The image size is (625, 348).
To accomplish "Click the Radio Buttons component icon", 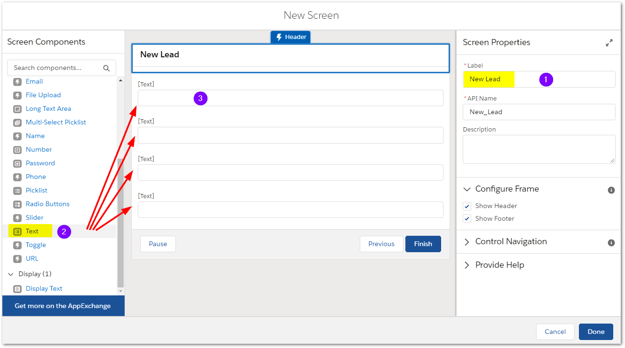I will [x=17, y=204].
